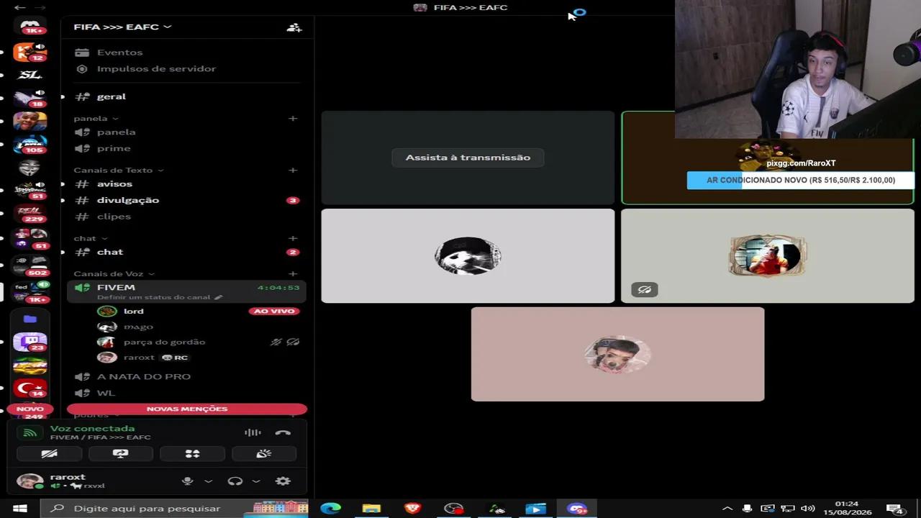Open Windows Start menu
Screen dimensions: 921x518
point(20,509)
